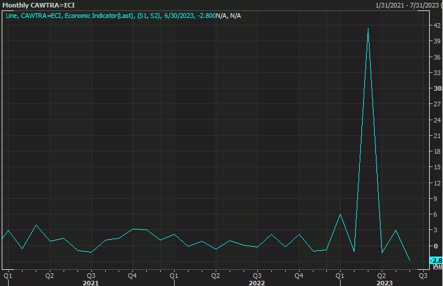Click the line's peak near 42
The image size is (443, 286).
[368, 28]
